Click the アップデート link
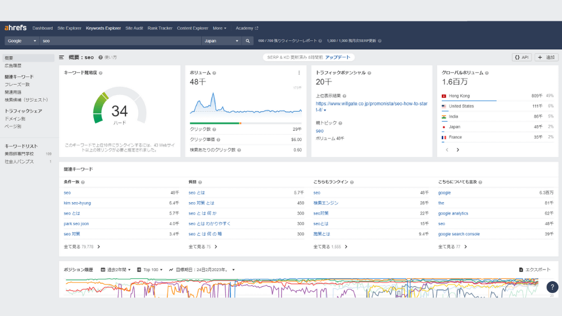The width and height of the screenshot is (562, 316). pyautogui.click(x=338, y=57)
